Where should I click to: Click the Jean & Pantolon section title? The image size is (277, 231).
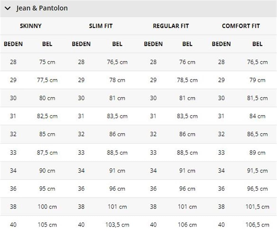(42, 8)
